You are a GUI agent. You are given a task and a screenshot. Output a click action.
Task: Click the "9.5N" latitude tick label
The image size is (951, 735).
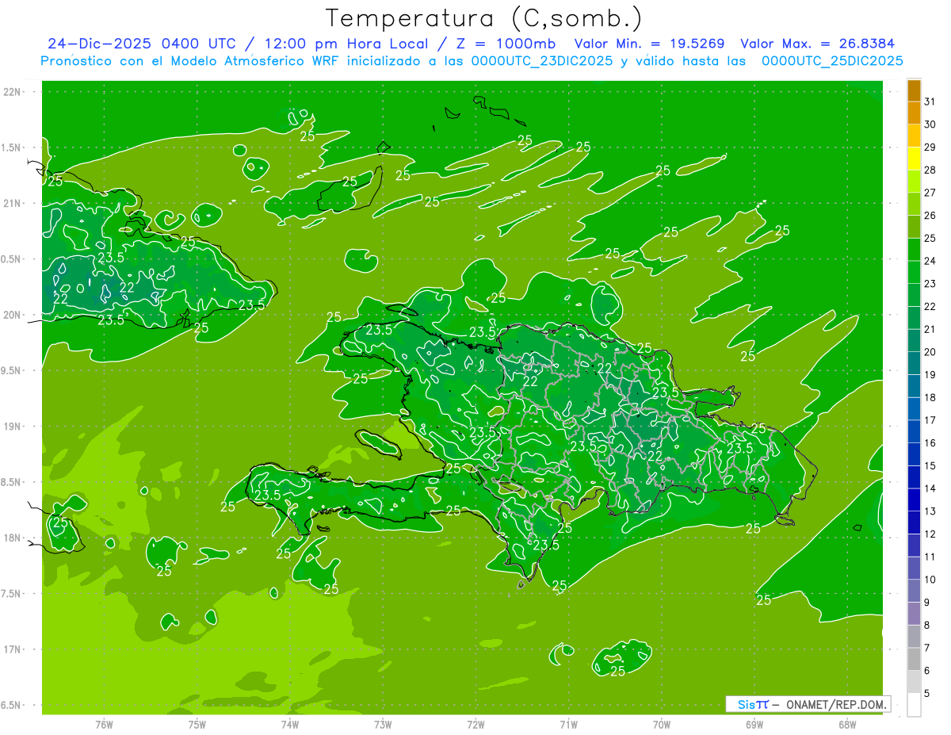(11, 370)
